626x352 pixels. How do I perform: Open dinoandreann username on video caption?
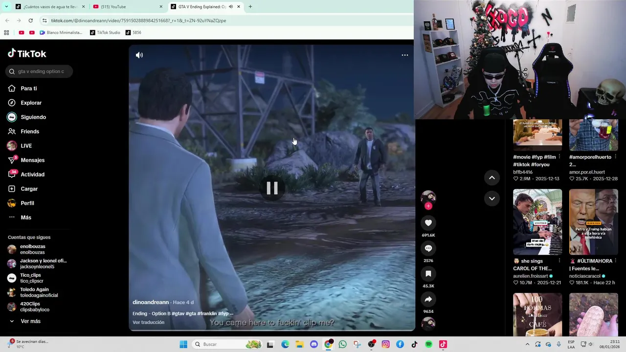(x=151, y=302)
